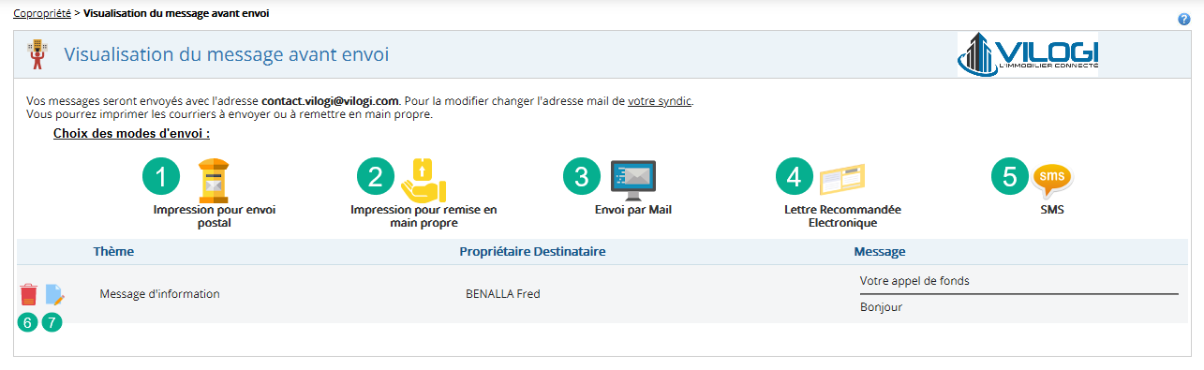1204x370 pixels.
Task: Delete the message with the red trash icon
Action: 29,295
